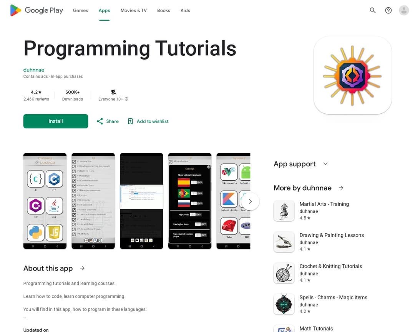Open the Math Tutorials app icon
Viewport: 415px width, 332px height.
(284, 329)
